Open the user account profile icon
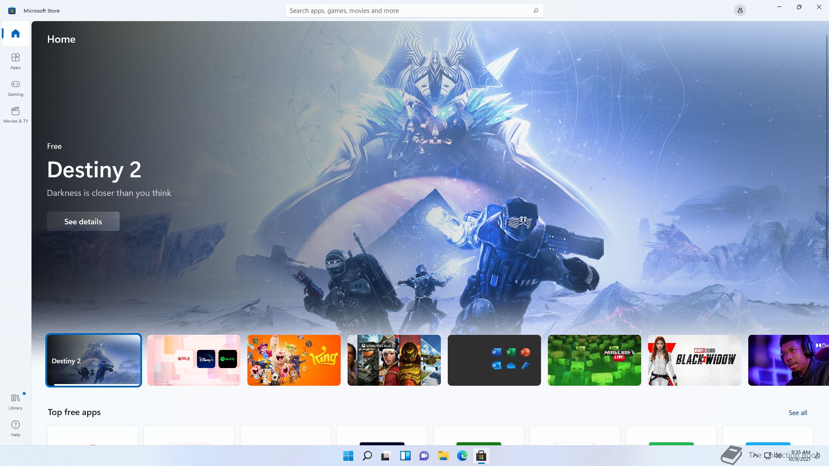The image size is (829, 466). 740,10
